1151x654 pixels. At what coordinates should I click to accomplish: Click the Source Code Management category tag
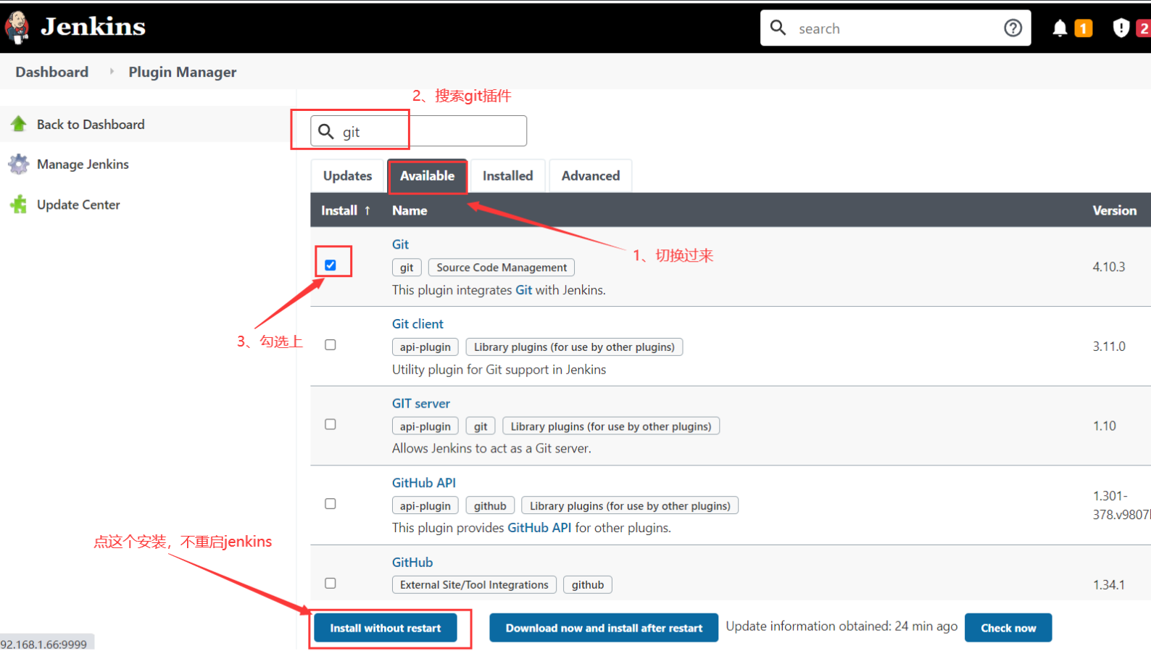pos(502,268)
